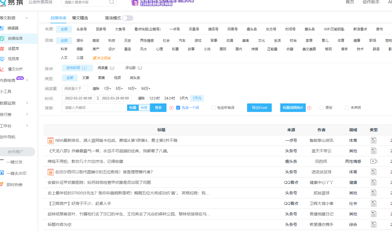The height and width of the screenshot is (231, 392).
Task: Click the 导出Excel button
Action: 259,108
